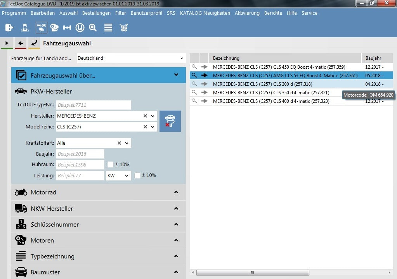Open the Aktivierung menu
The height and width of the screenshot is (279, 397).
247,13
